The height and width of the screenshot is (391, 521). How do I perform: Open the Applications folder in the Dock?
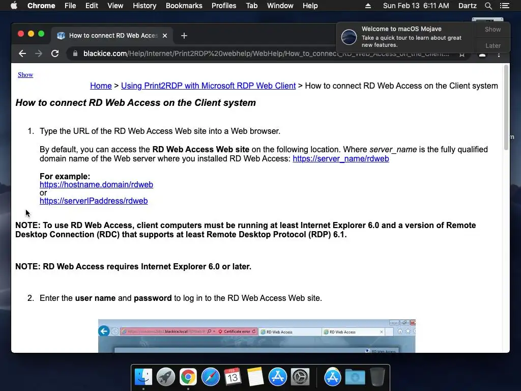[333, 377]
